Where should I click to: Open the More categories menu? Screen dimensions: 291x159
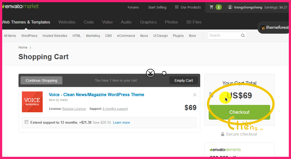point(192,36)
